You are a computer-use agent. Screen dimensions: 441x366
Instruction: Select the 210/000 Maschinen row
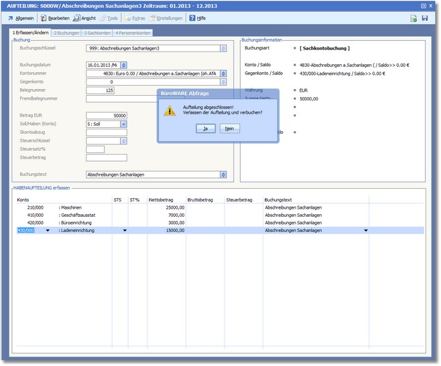click(67, 208)
